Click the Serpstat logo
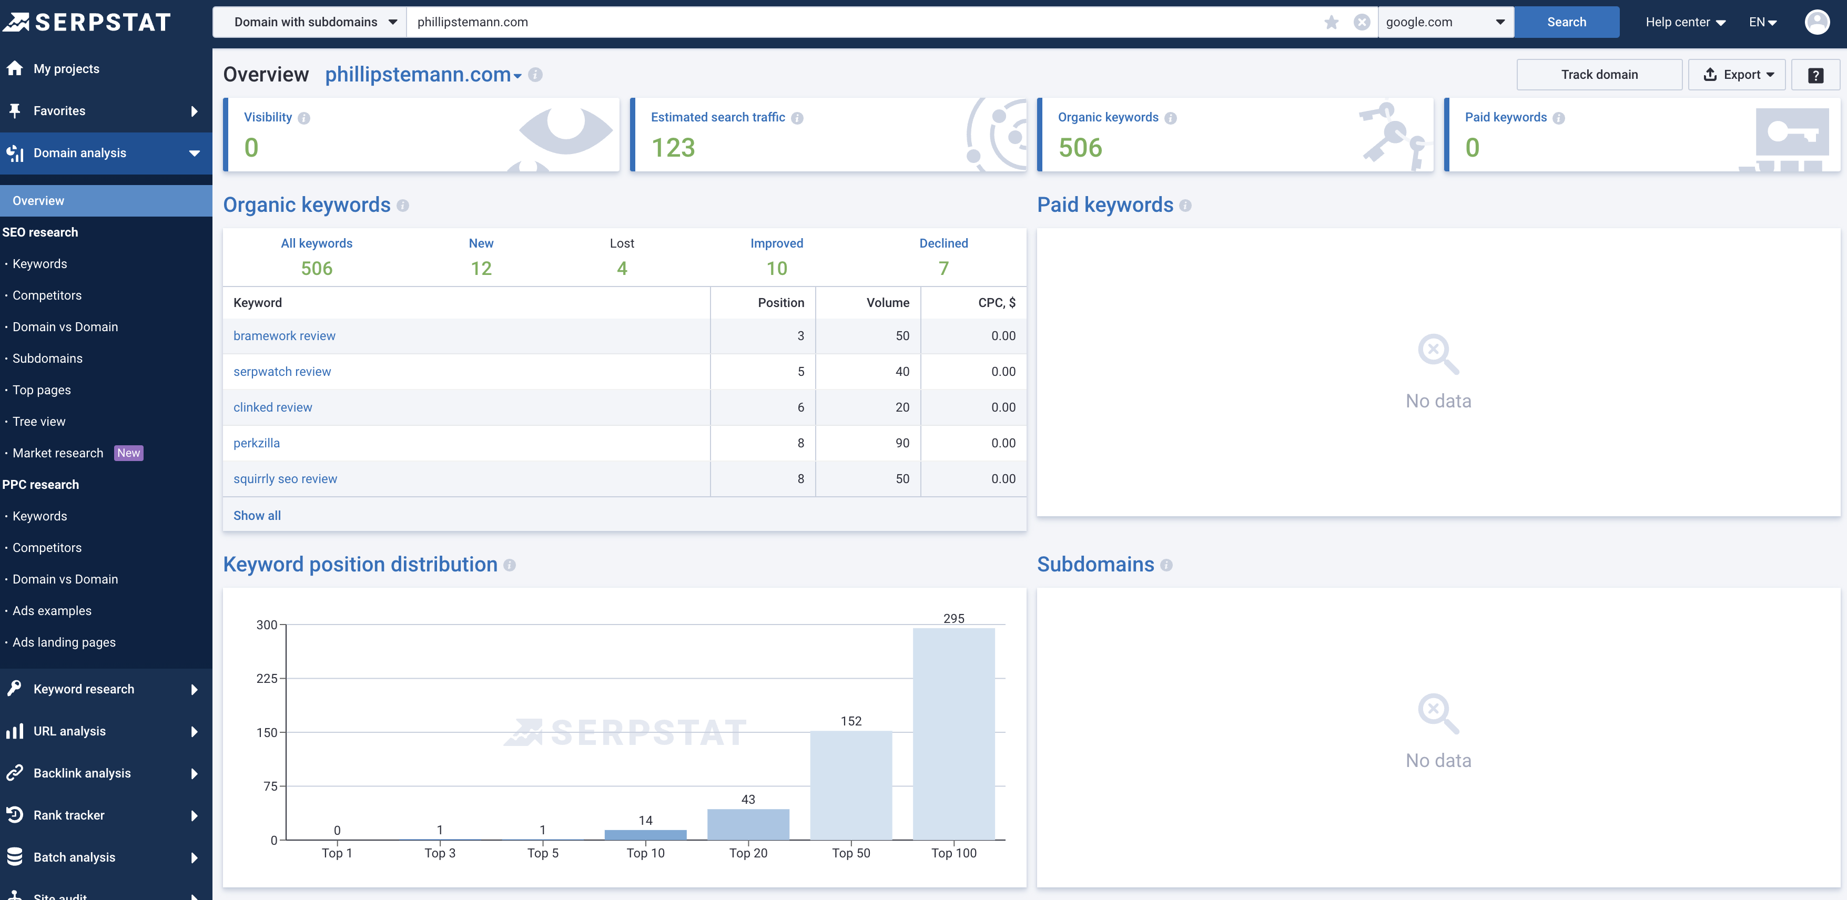Image resolution: width=1847 pixels, height=900 pixels. pyautogui.click(x=87, y=22)
